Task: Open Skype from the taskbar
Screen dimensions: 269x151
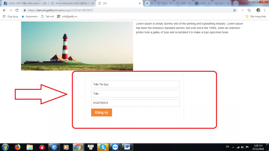Action: 103,147
